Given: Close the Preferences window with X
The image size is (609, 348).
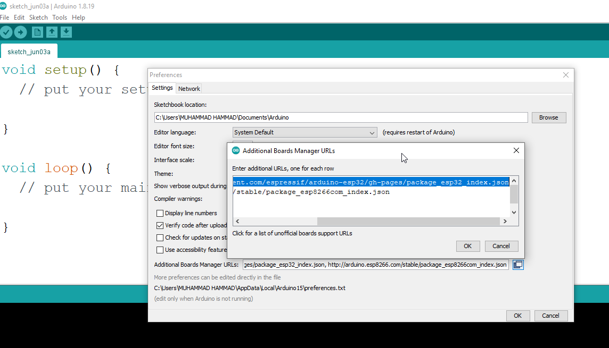Looking at the screenshot, I should tap(566, 75).
